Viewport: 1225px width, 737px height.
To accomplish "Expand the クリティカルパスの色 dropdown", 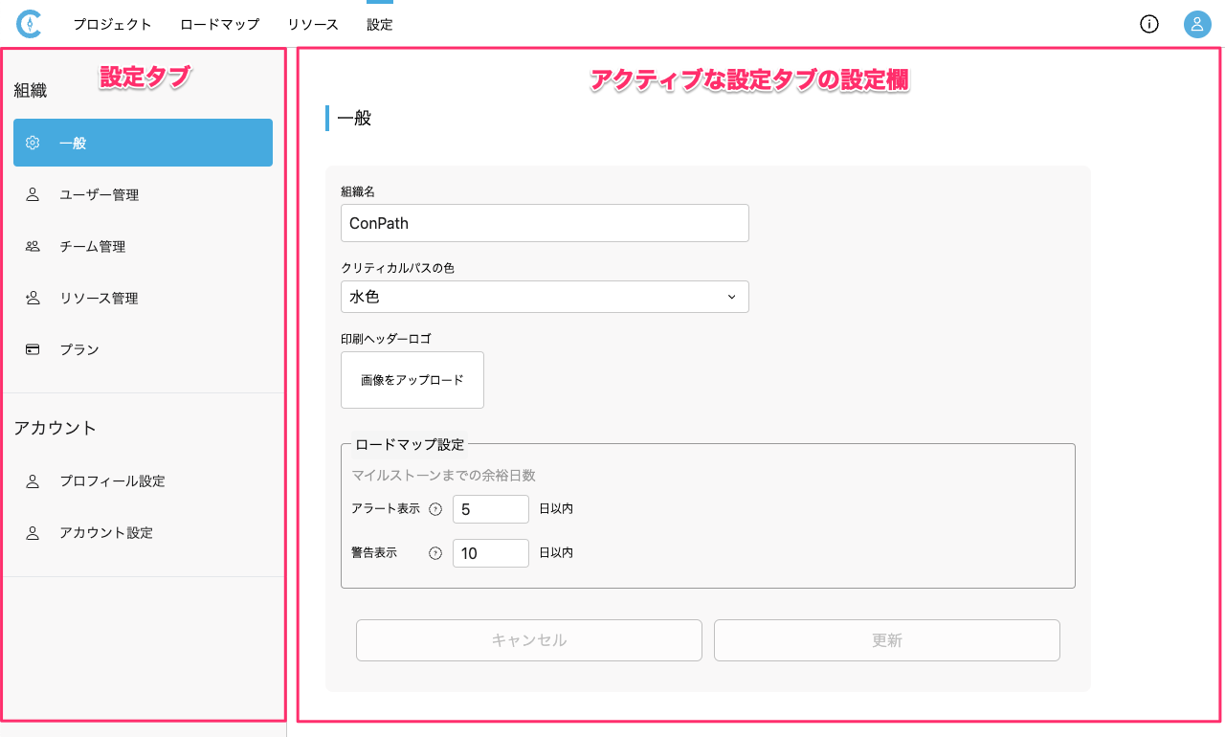I will [544, 297].
